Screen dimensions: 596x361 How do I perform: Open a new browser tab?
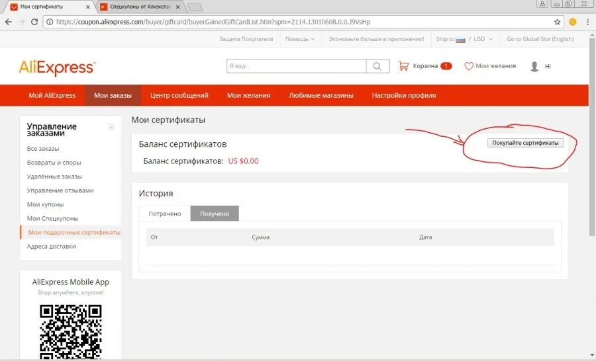195,7
